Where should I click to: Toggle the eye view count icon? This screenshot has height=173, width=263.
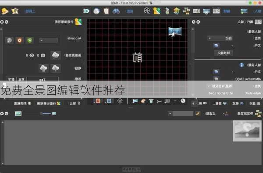coord(32,55)
